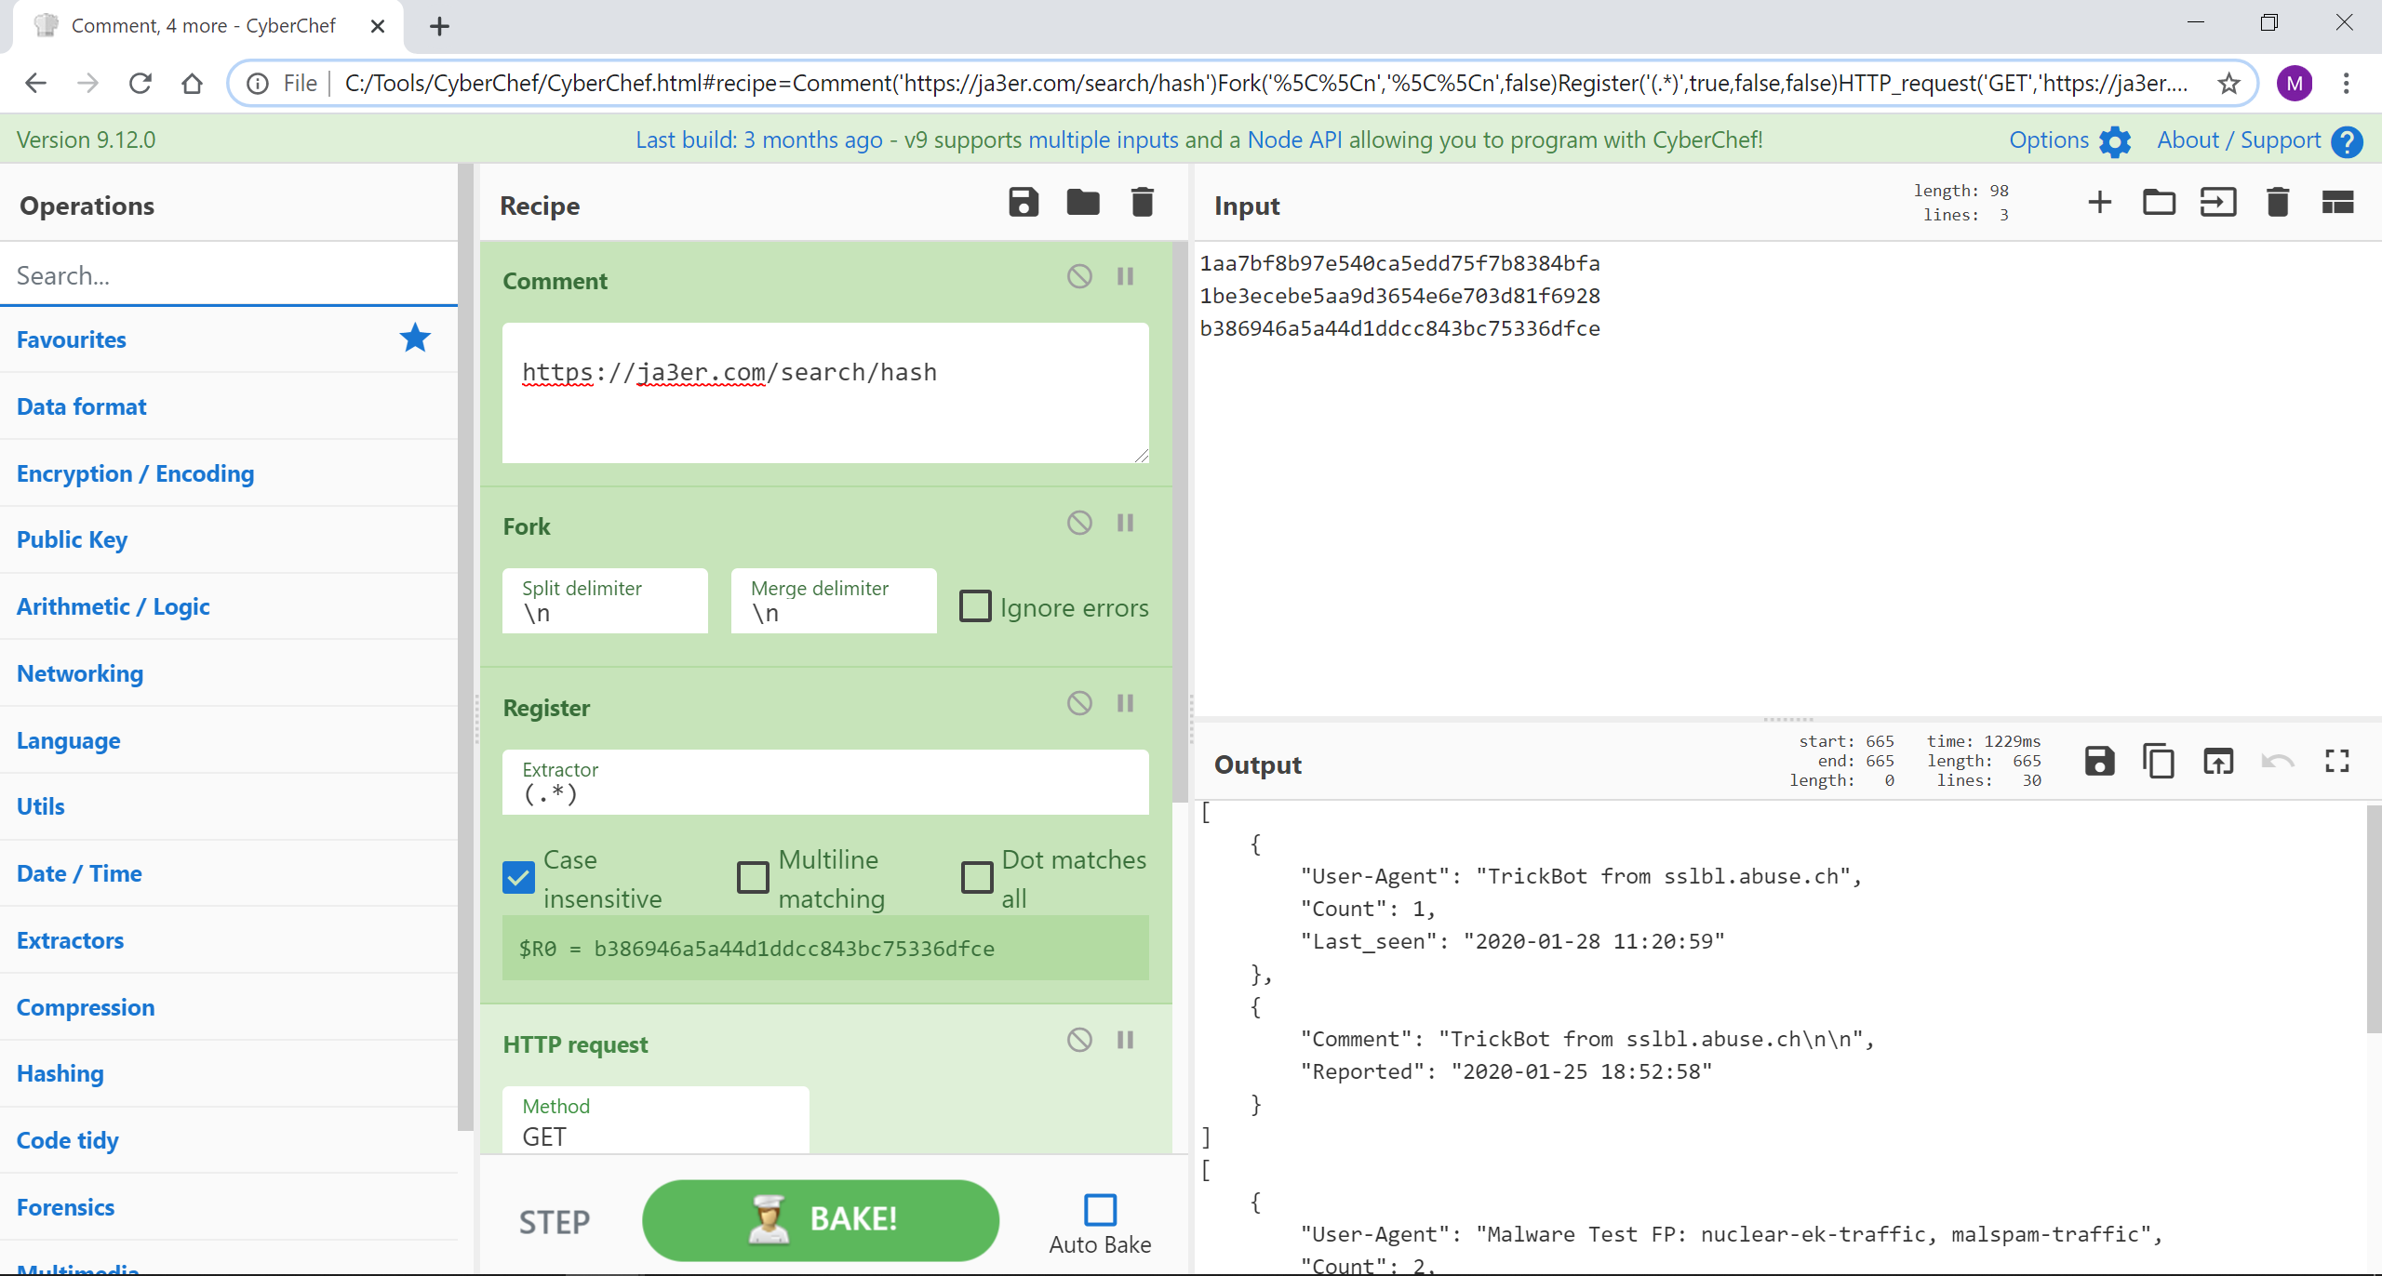This screenshot has height=1276, width=2382.
Task: Expand the Networking operations category
Action: (x=80, y=673)
